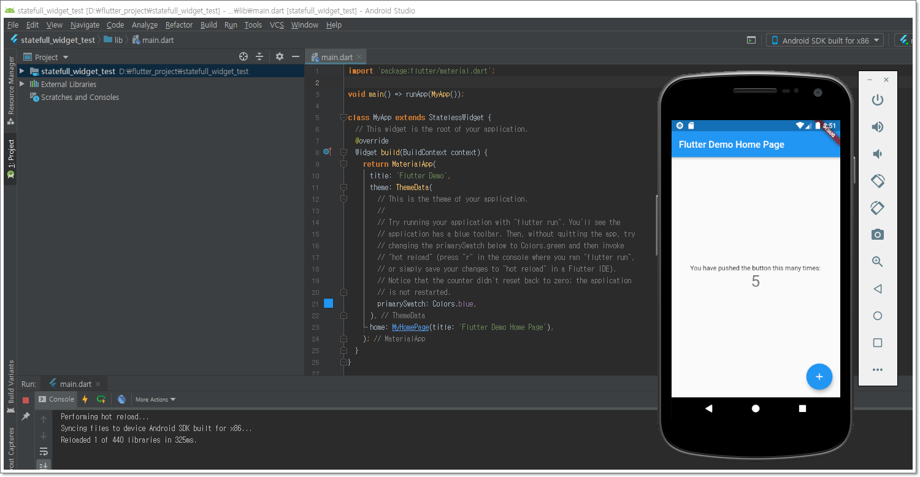
Task: Locate current file with the crosshair icon
Action: point(243,56)
